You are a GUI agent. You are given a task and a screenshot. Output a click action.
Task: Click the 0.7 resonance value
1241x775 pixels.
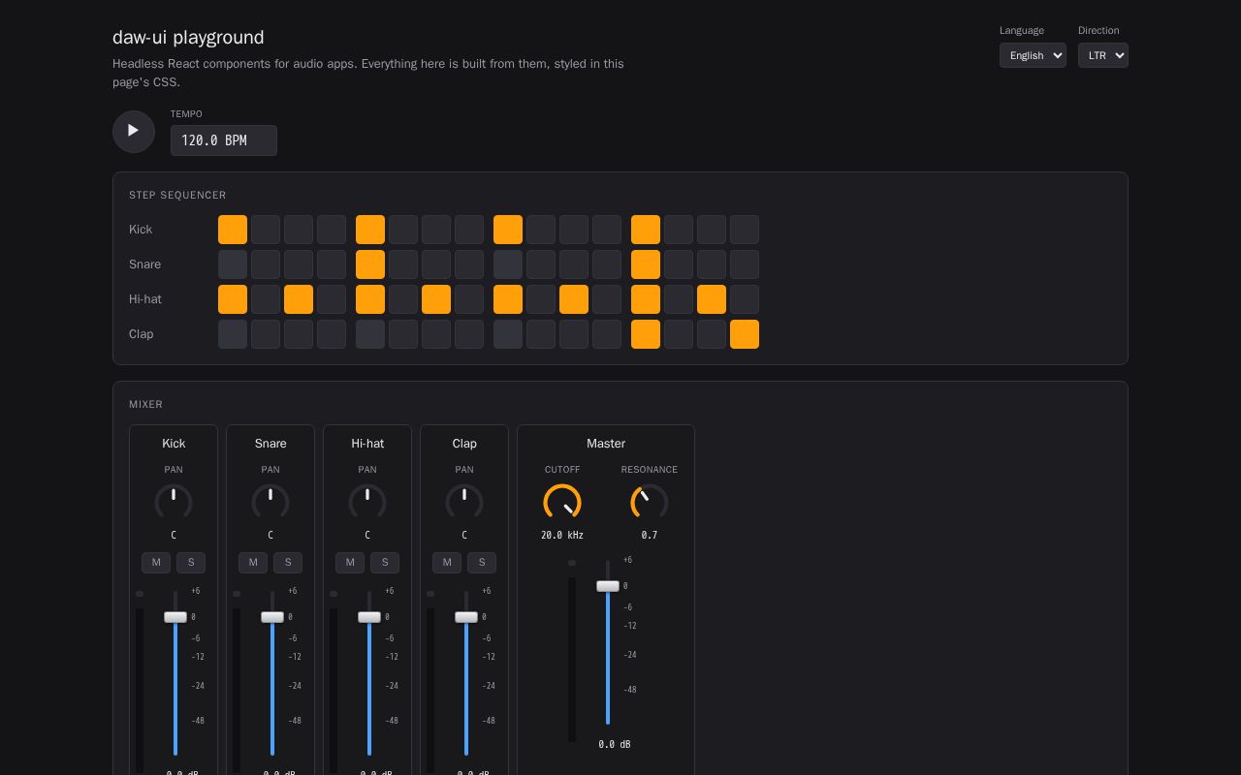coord(650,535)
